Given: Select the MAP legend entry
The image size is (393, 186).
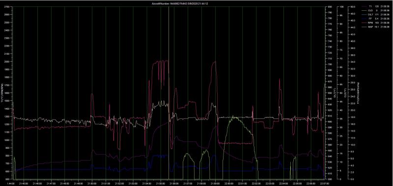Looking at the screenshot, I should [375, 27].
